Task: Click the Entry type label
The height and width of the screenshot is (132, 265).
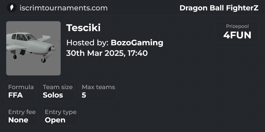Action: pos(61,112)
